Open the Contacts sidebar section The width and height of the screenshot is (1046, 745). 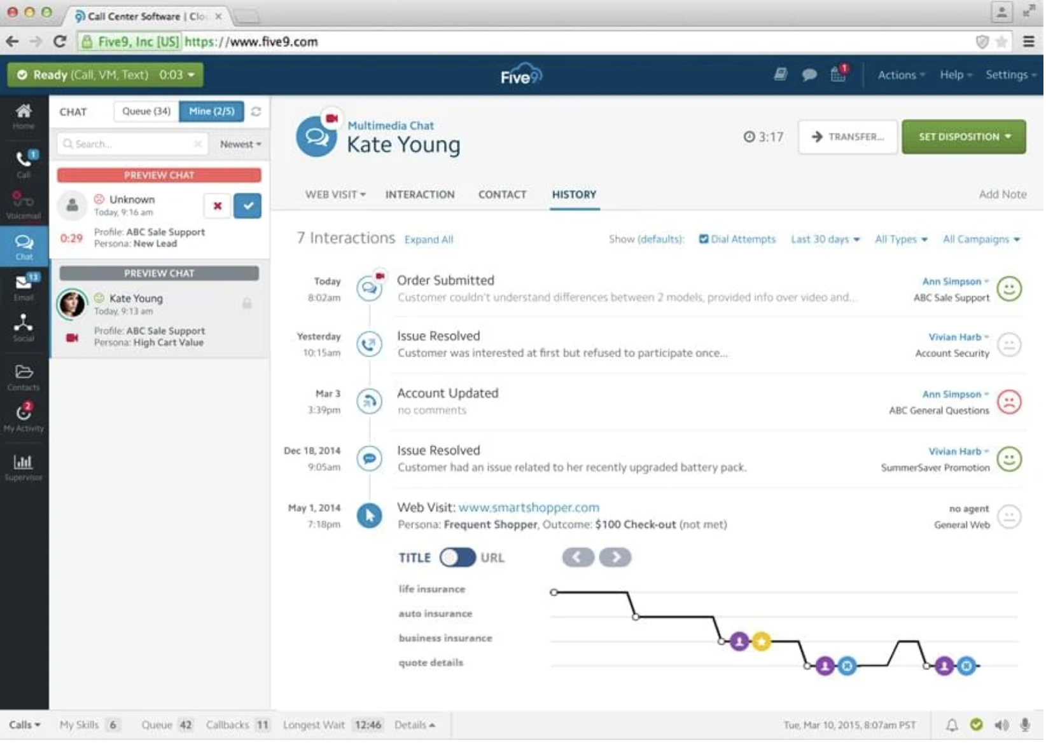pyautogui.click(x=24, y=377)
